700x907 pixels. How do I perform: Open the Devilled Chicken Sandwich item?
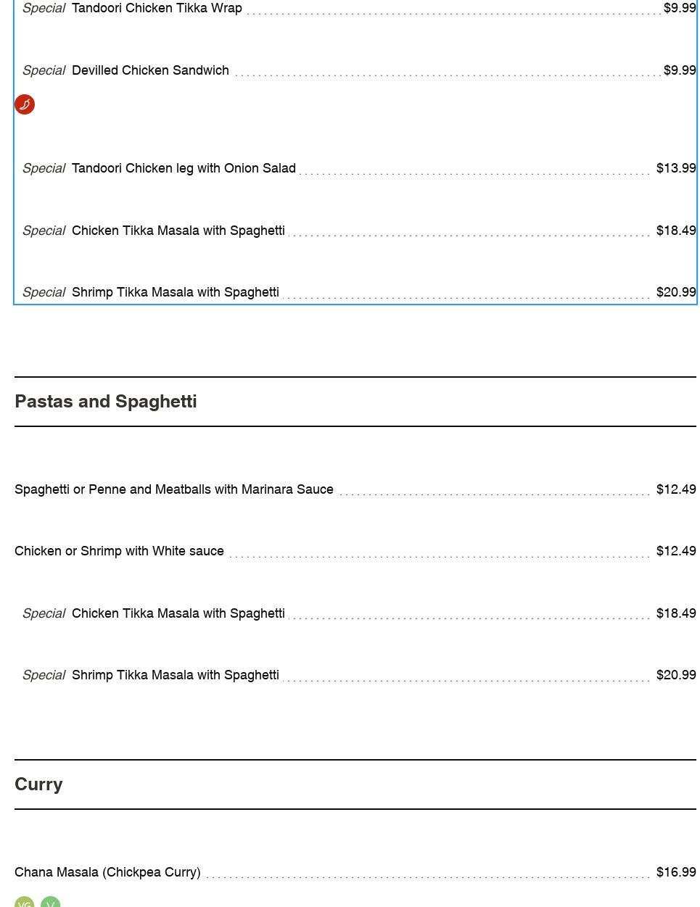pos(150,70)
